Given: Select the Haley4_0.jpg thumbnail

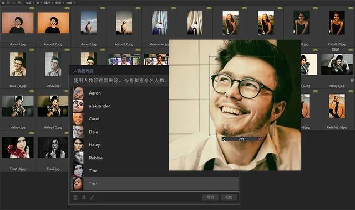Looking at the screenshot, I should pos(53,106).
